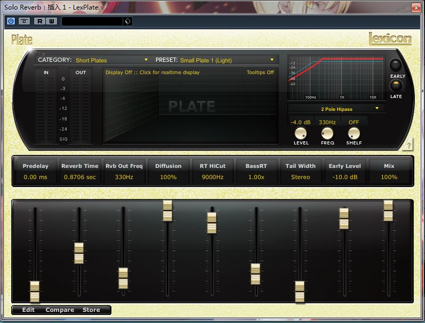
Task: Click the side-chain/bypass routing icon
Action: pos(24,21)
